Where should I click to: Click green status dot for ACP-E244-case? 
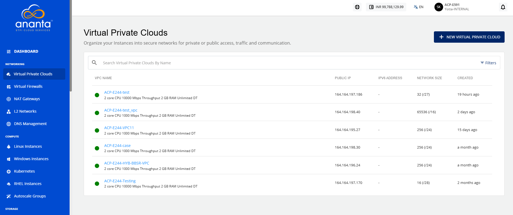coord(97,148)
